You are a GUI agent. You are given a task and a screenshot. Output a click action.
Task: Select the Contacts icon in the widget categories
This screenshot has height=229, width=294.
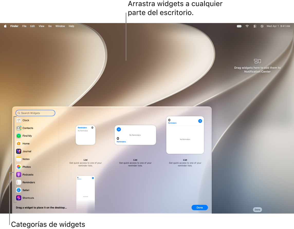(19, 128)
